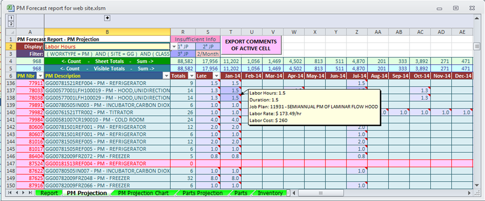Open PM Projection Chart sheet tab
Image resolution: width=485 pixels, height=201 pixels.
(x=143, y=193)
